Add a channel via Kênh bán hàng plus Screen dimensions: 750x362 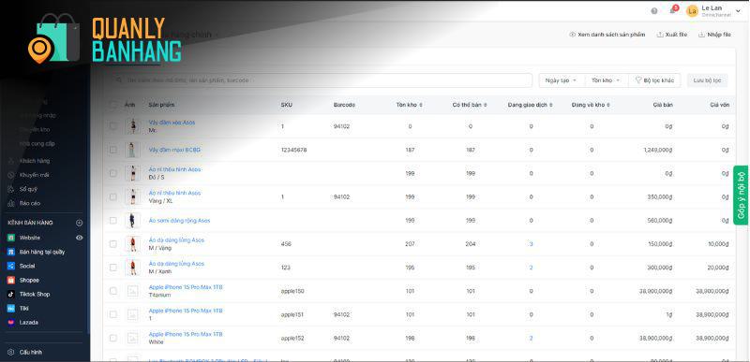[x=80, y=223]
